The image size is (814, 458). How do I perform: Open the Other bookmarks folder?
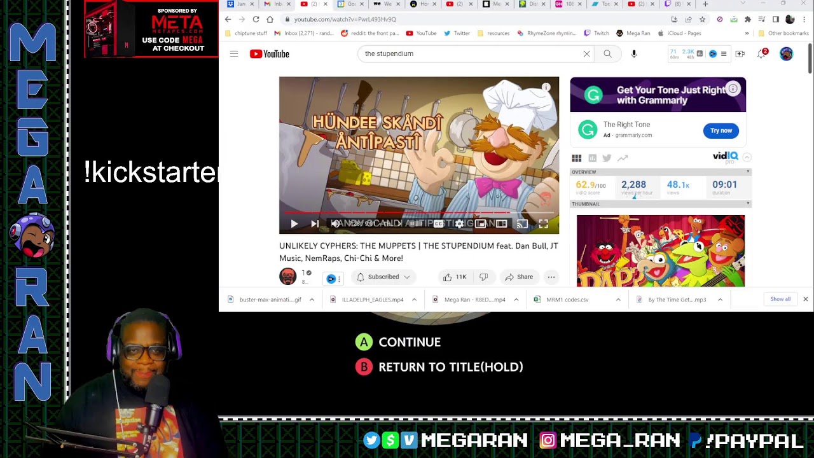tap(783, 33)
